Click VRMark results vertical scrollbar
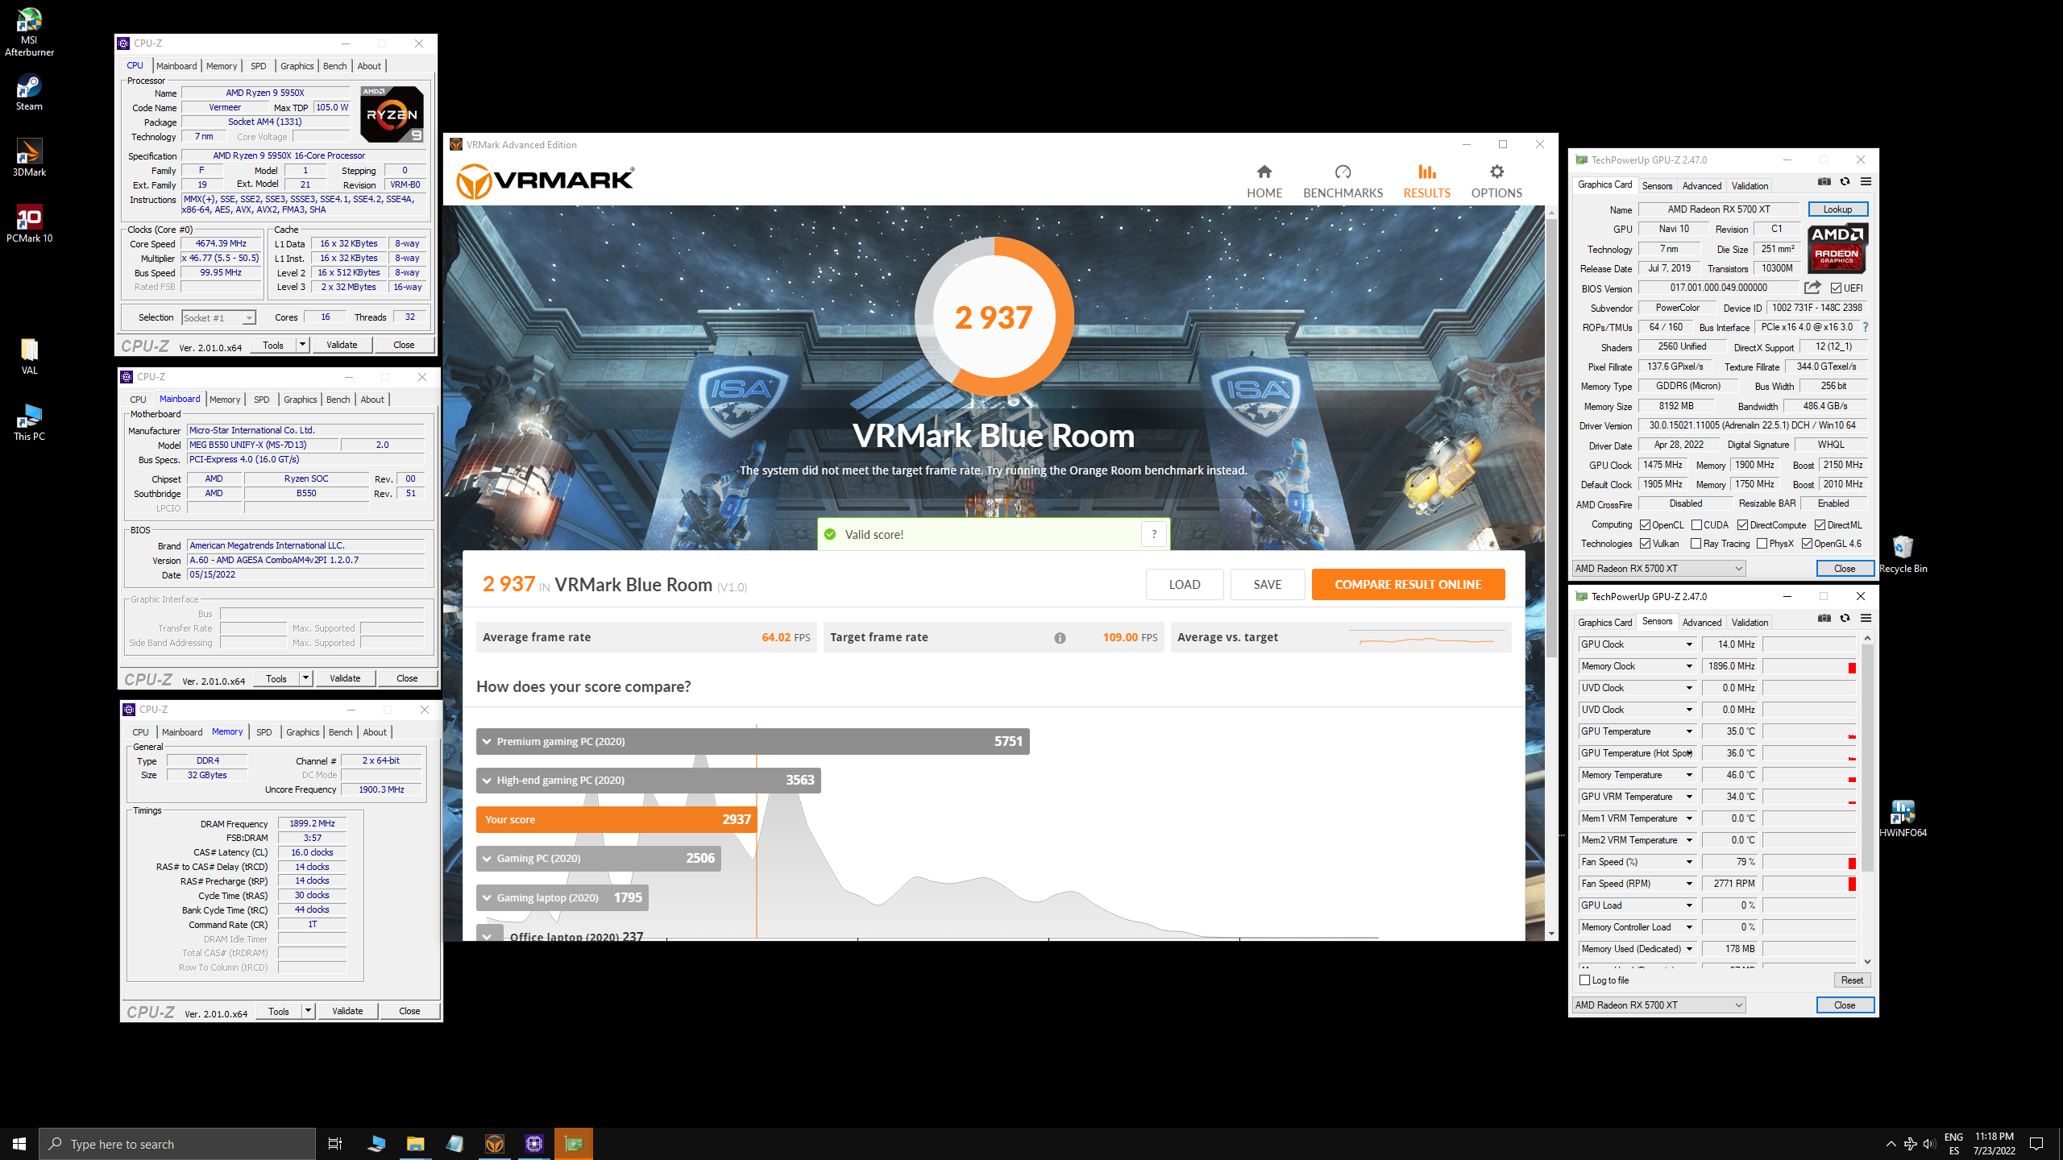This screenshot has height=1160, width=2063. pyautogui.click(x=1551, y=439)
